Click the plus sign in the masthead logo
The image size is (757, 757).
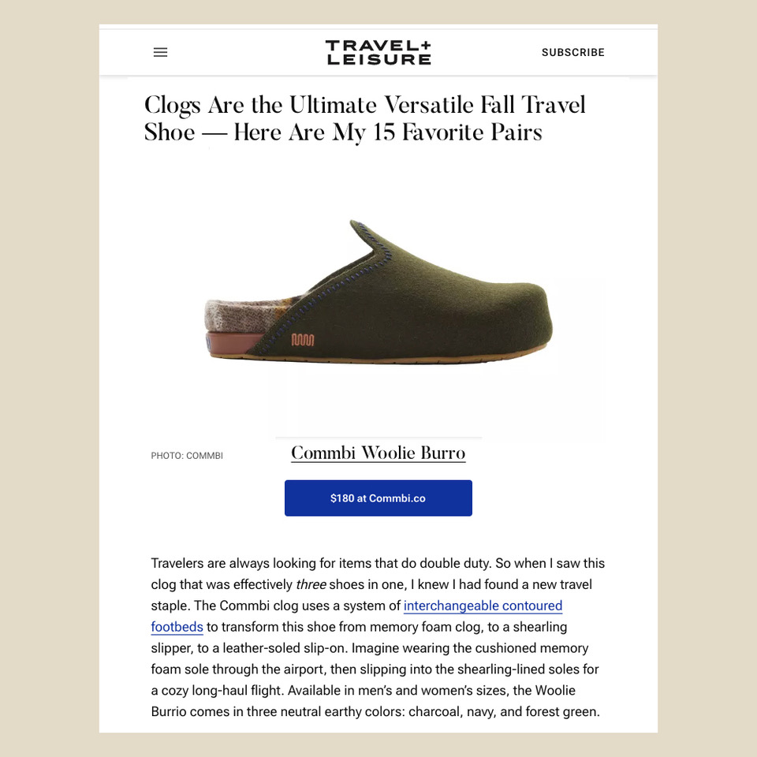point(425,46)
